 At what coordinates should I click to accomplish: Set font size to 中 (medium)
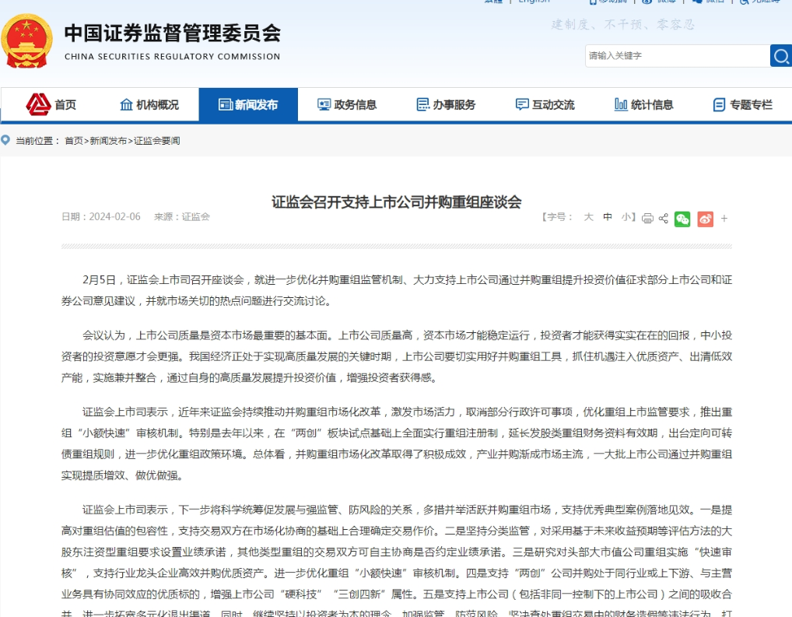608,218
